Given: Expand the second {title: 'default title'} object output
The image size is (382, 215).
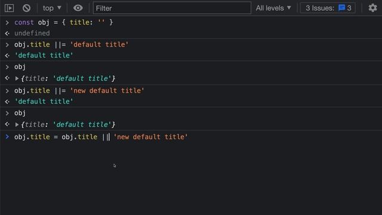Looking at the screenshot, I should coord(17,125).
